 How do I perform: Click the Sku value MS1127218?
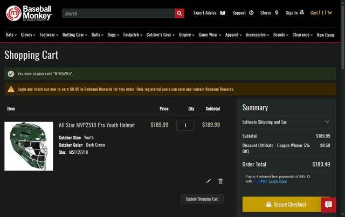pos(78,152)
